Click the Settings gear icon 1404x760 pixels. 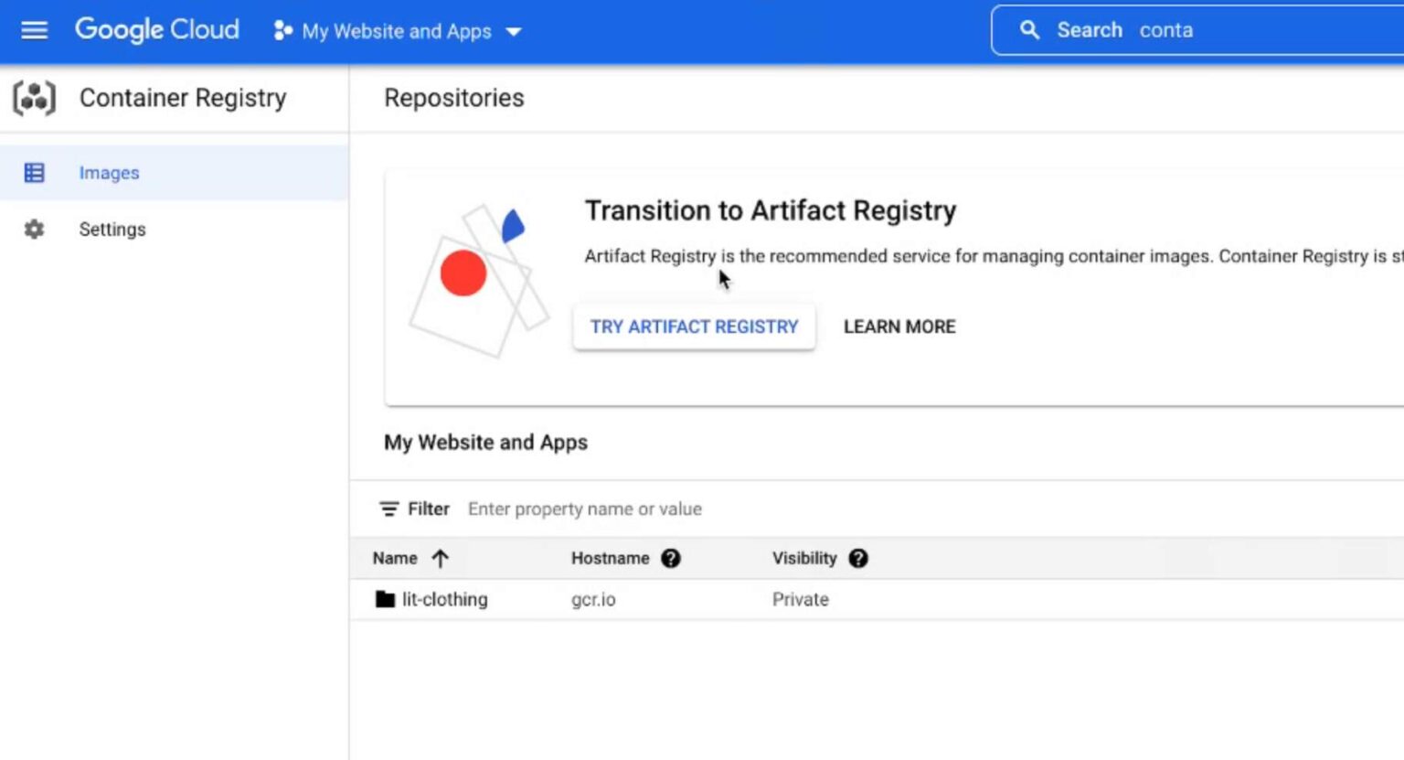34,230
